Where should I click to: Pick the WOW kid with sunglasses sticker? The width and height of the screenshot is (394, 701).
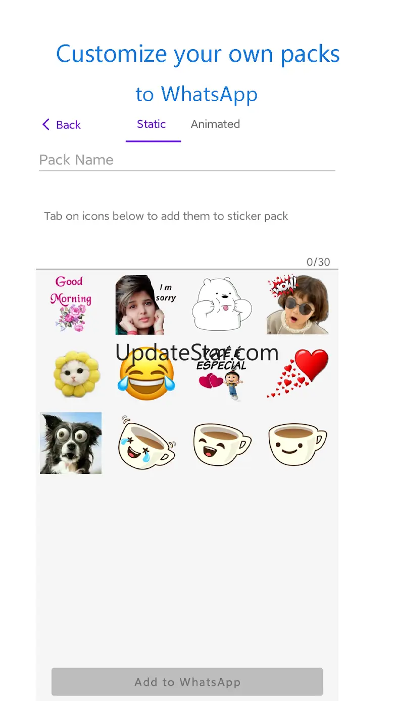(298, 304)
